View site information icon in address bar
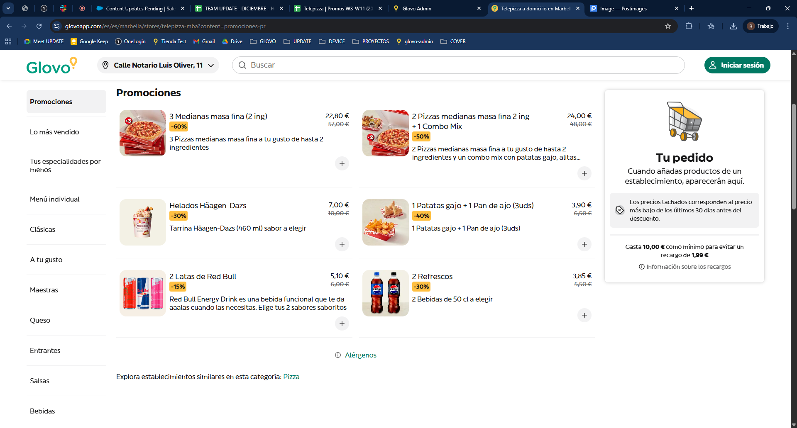This screenshot has height=428, width=797. tap(57, 26)
